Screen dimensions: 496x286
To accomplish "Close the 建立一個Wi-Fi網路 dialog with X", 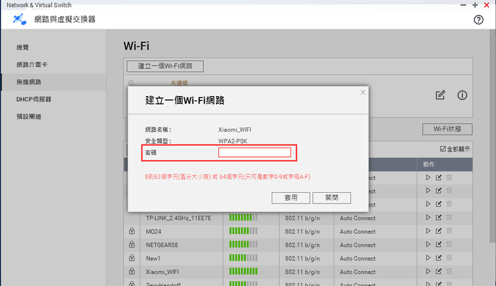I will 363,92.
